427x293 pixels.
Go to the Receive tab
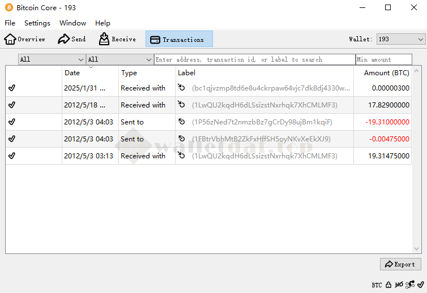[x=117, y=39]
